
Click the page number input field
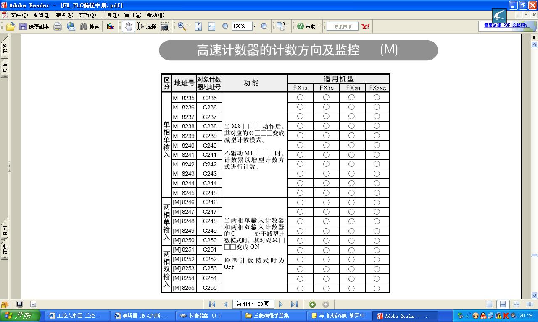(253, 304)
